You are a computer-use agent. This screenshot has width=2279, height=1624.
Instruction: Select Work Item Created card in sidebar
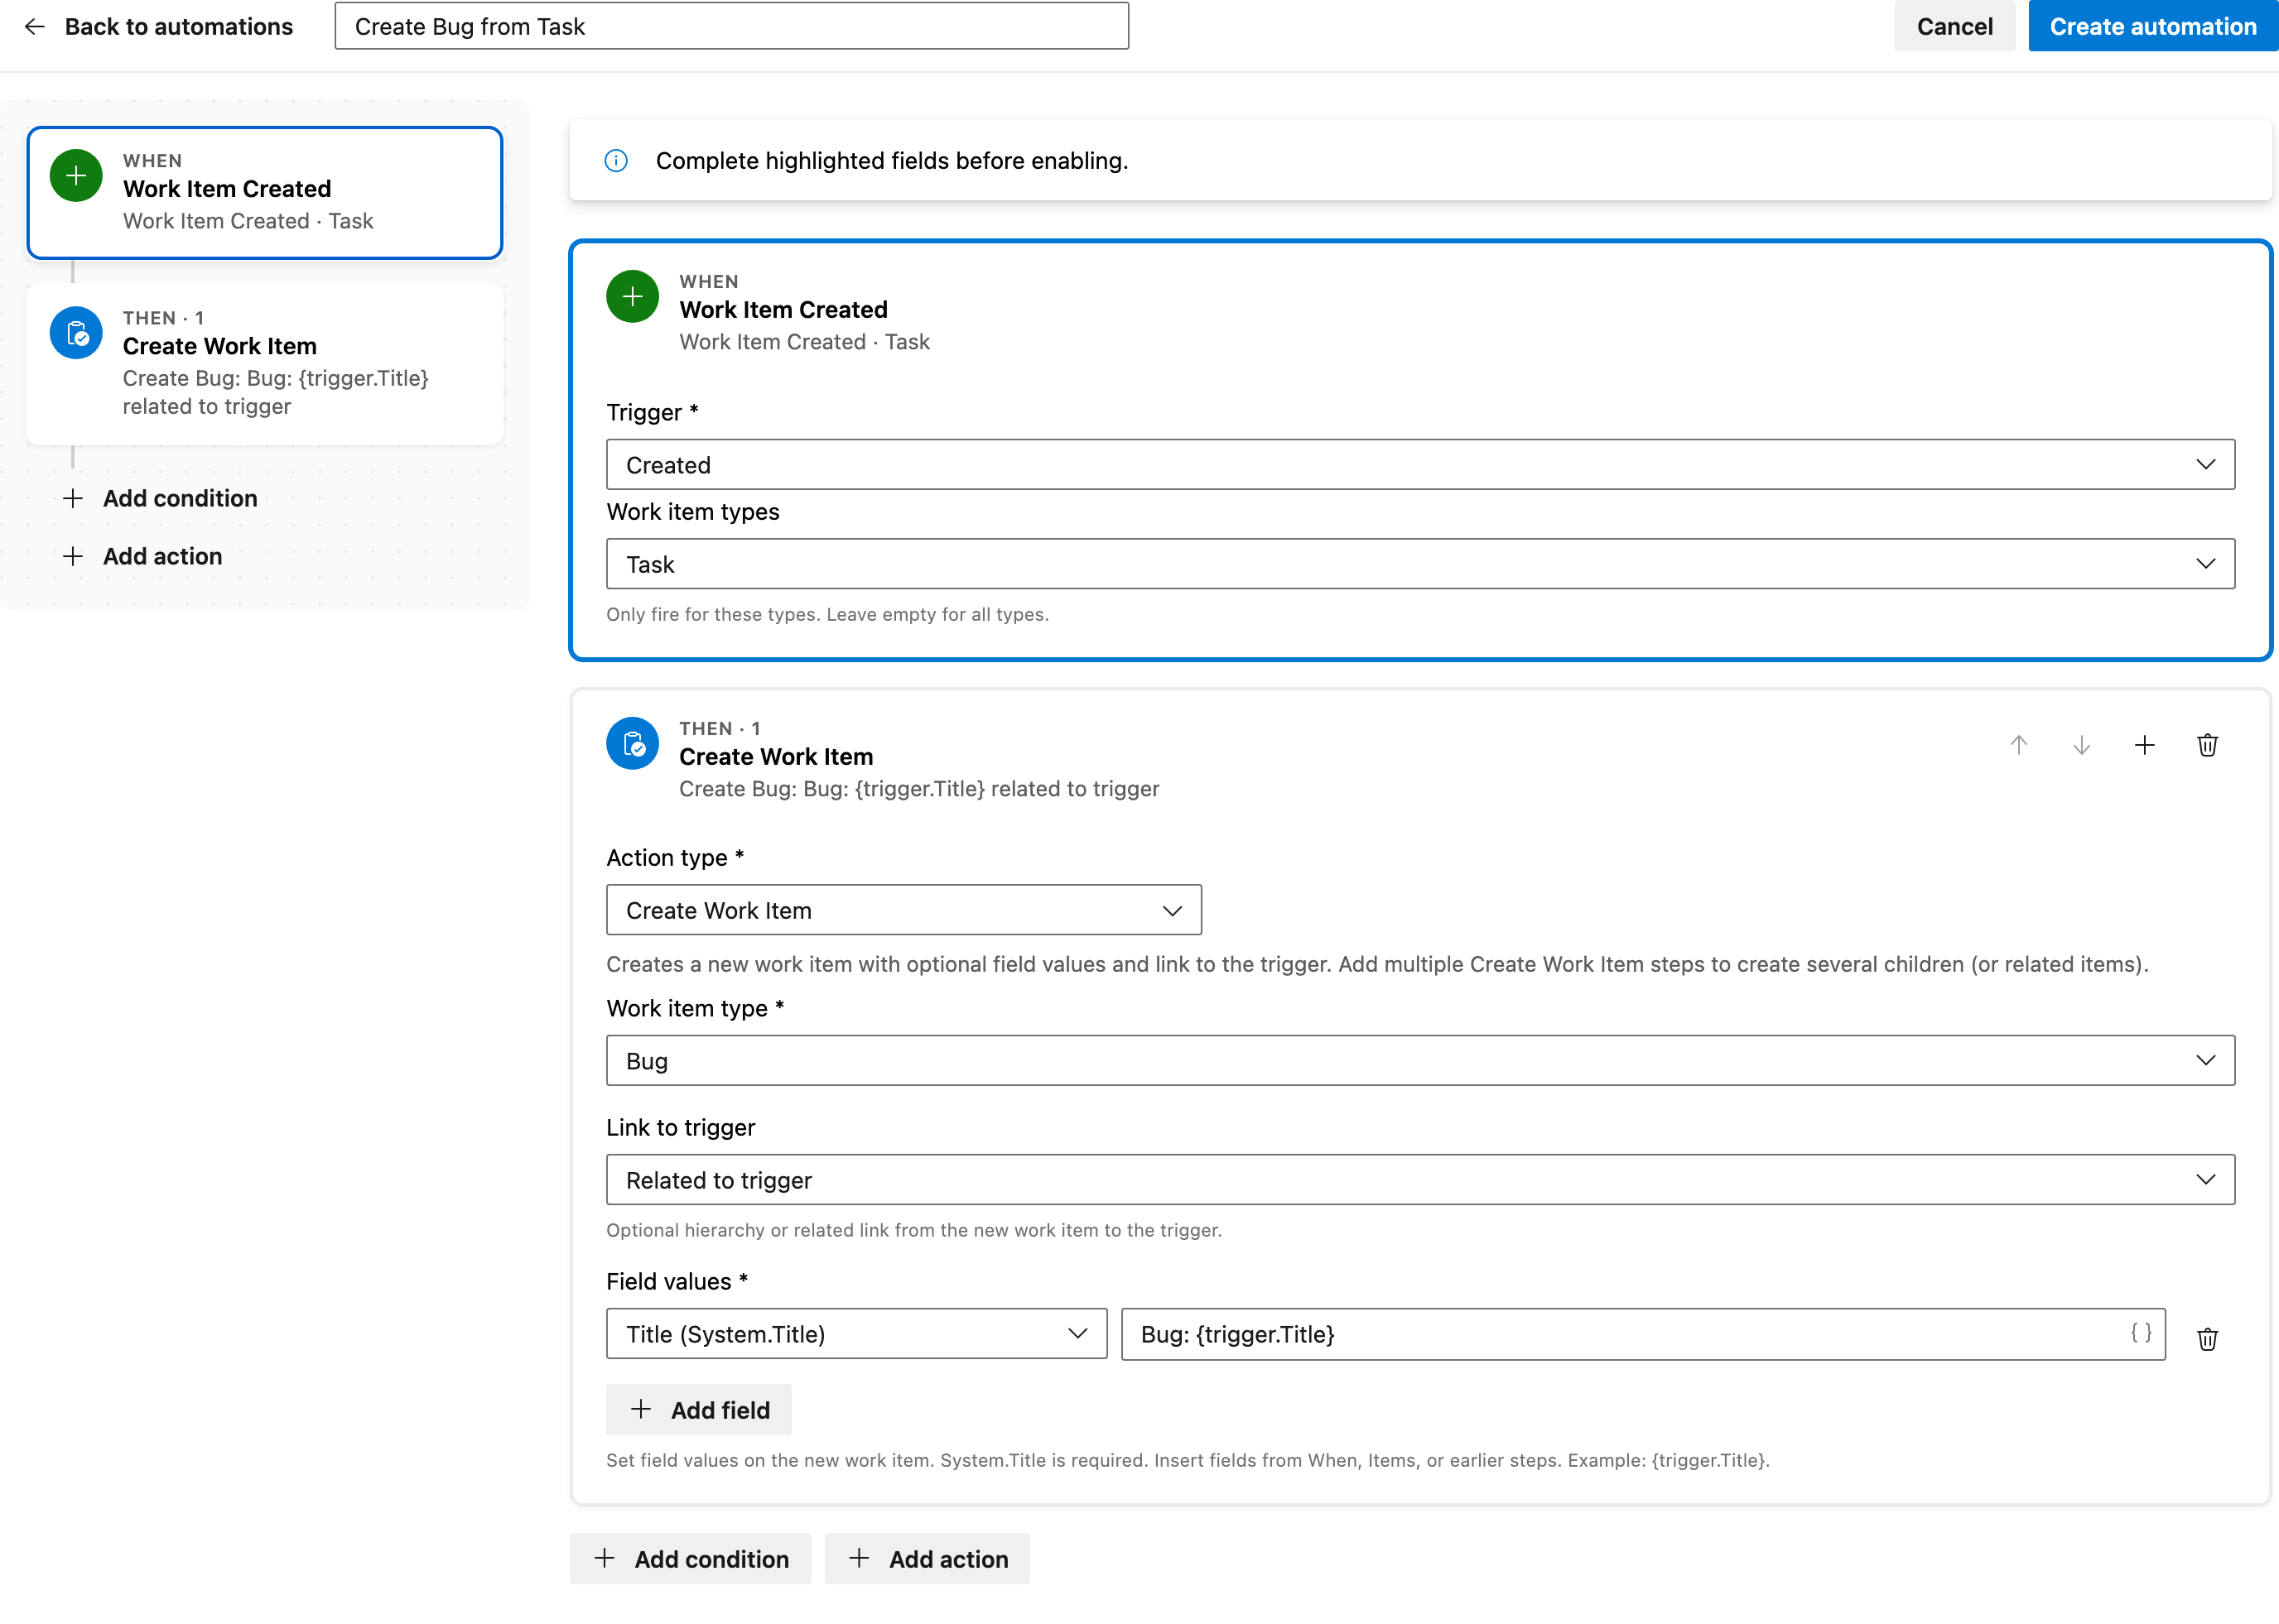point(265,192)
